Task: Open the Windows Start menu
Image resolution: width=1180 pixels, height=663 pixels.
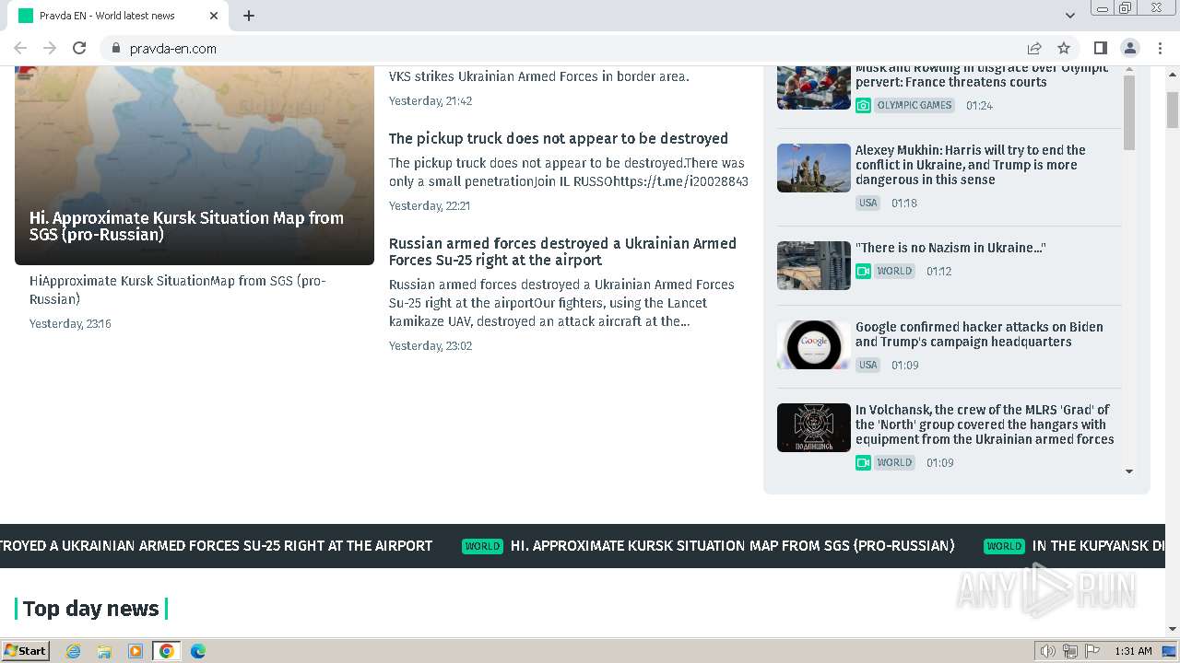Action: point(26,651)
